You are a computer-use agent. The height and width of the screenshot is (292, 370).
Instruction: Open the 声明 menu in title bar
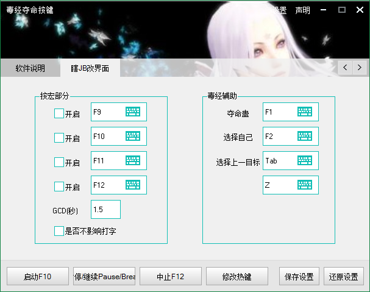302,10
